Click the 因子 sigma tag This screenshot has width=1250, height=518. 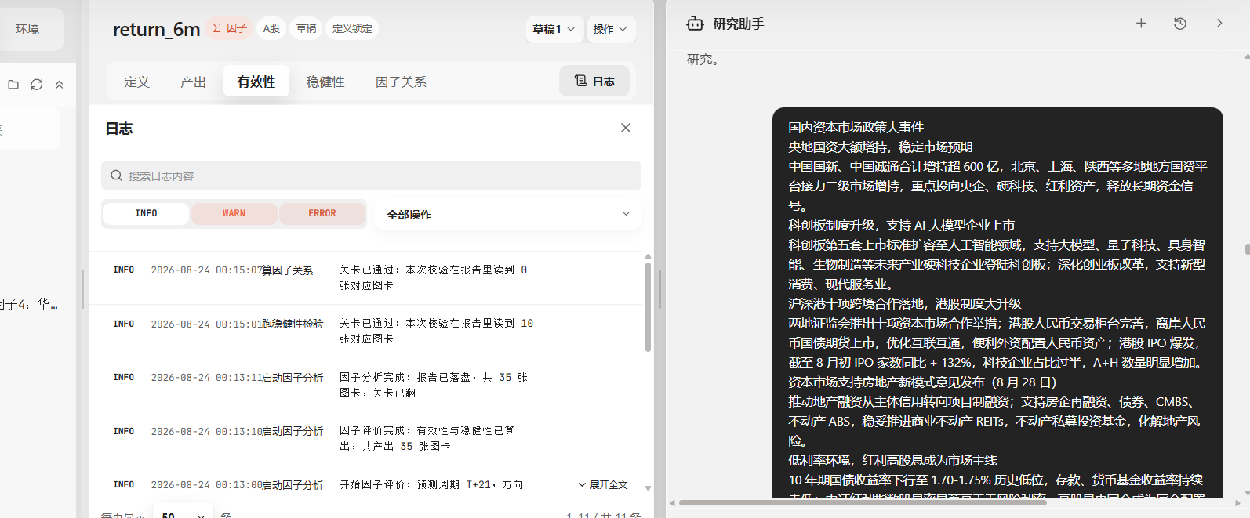tap(230, 28)
